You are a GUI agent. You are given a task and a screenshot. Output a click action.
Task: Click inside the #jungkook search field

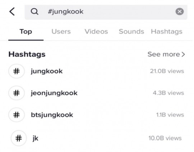point(106,12)
